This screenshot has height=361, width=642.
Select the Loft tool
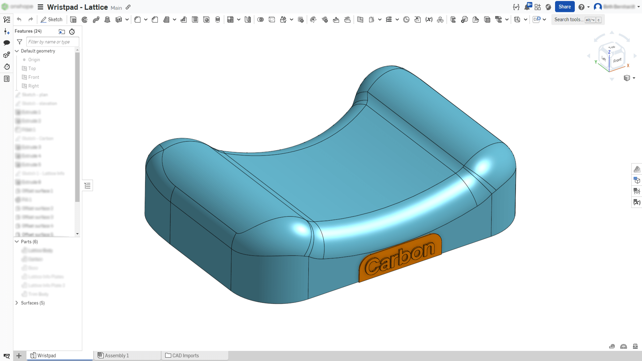click(x=107, y=20)
